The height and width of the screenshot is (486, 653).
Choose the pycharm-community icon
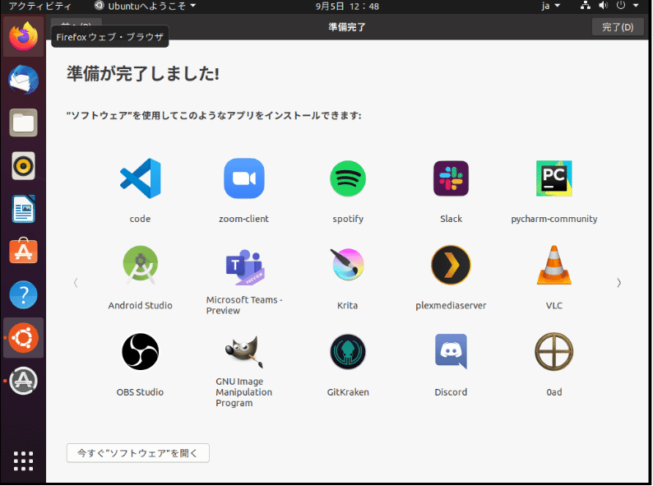pyautogui.click(x=553, y=178)
